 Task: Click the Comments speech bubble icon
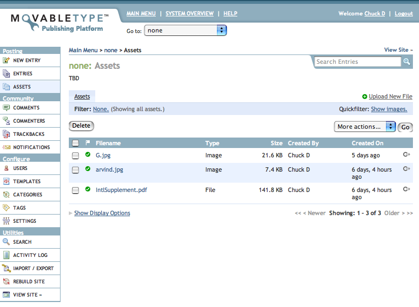pos(6,108)
